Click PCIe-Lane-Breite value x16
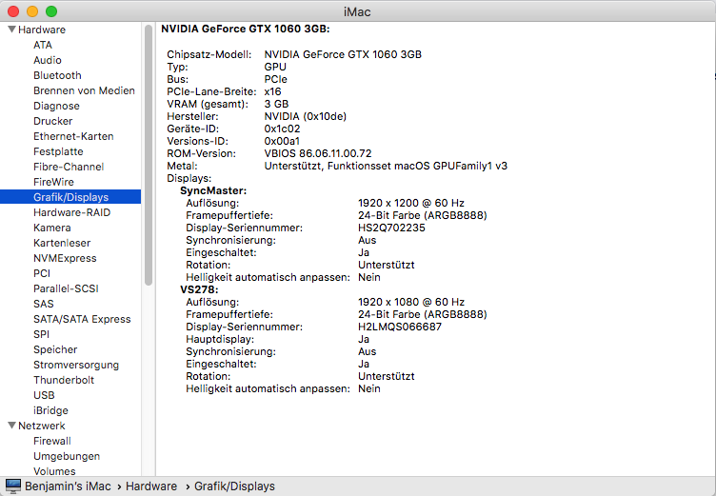The image size is (716, 496). (272, 91)
